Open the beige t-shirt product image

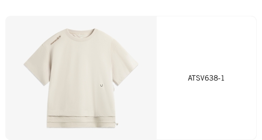[x=81, y=78]
